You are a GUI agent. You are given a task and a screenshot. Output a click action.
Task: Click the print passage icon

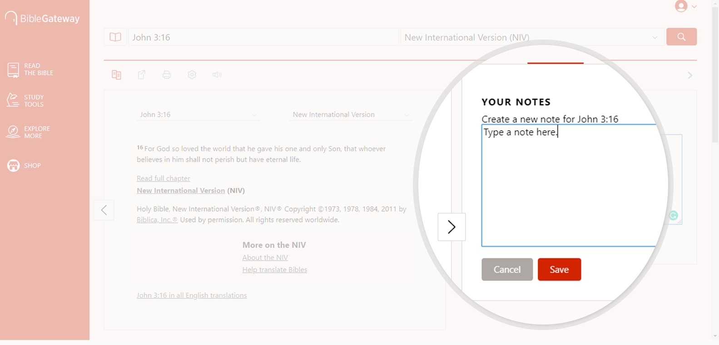[167, 75]
